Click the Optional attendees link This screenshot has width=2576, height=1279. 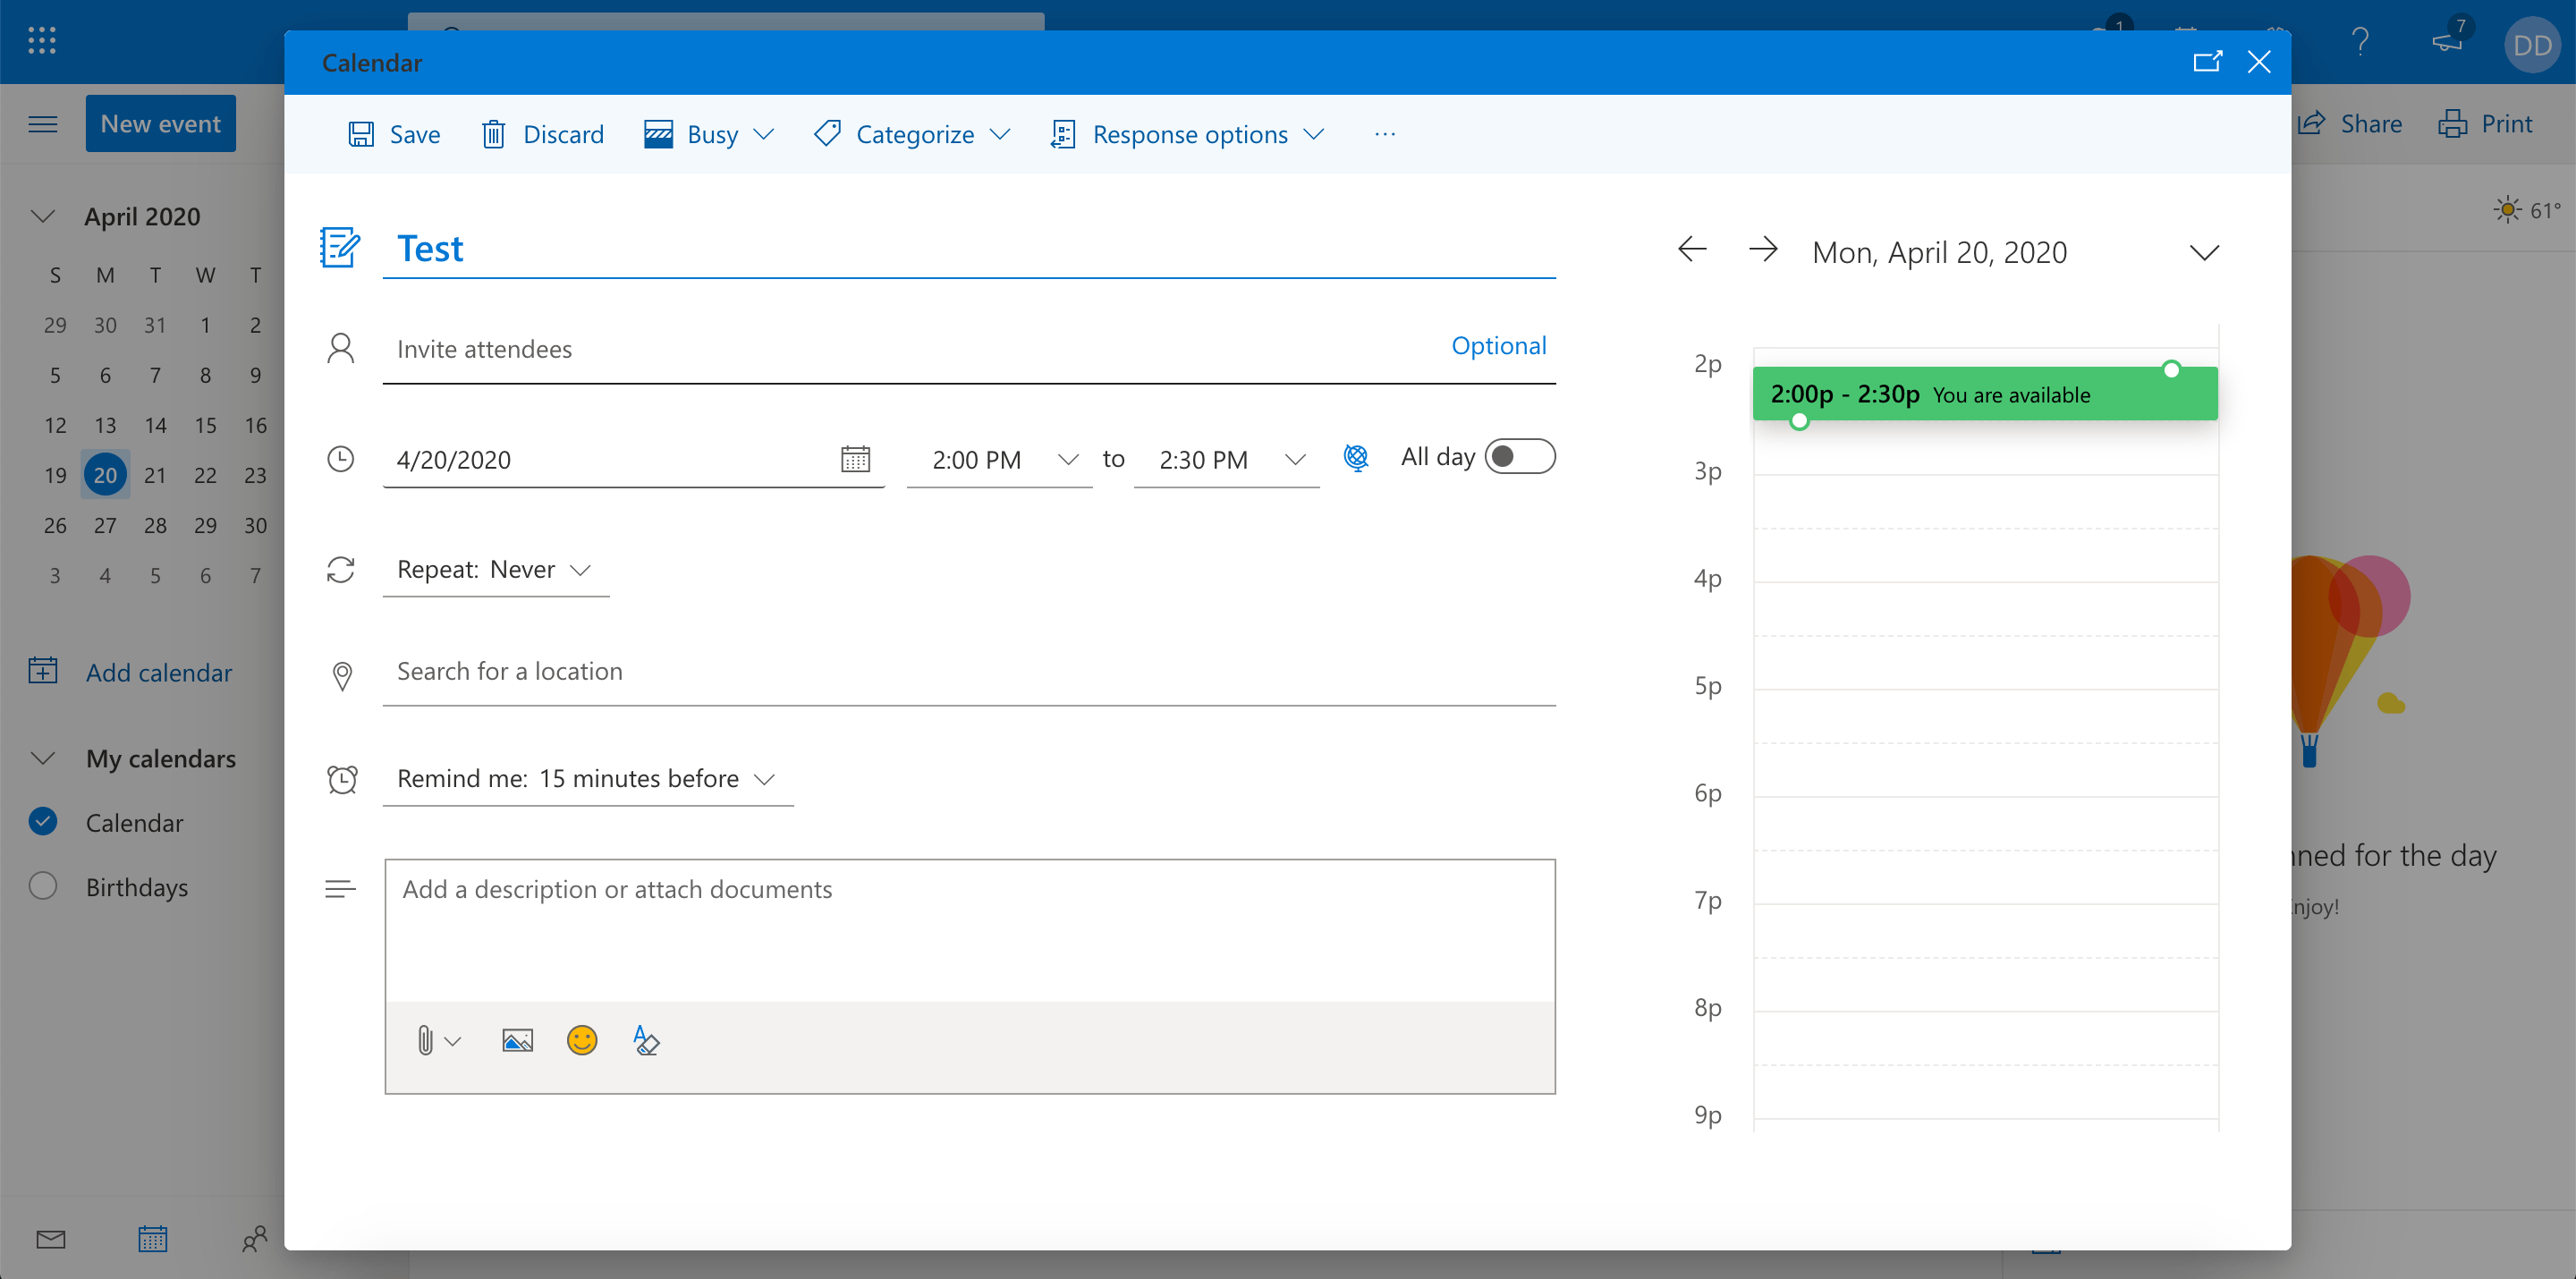1498,346
